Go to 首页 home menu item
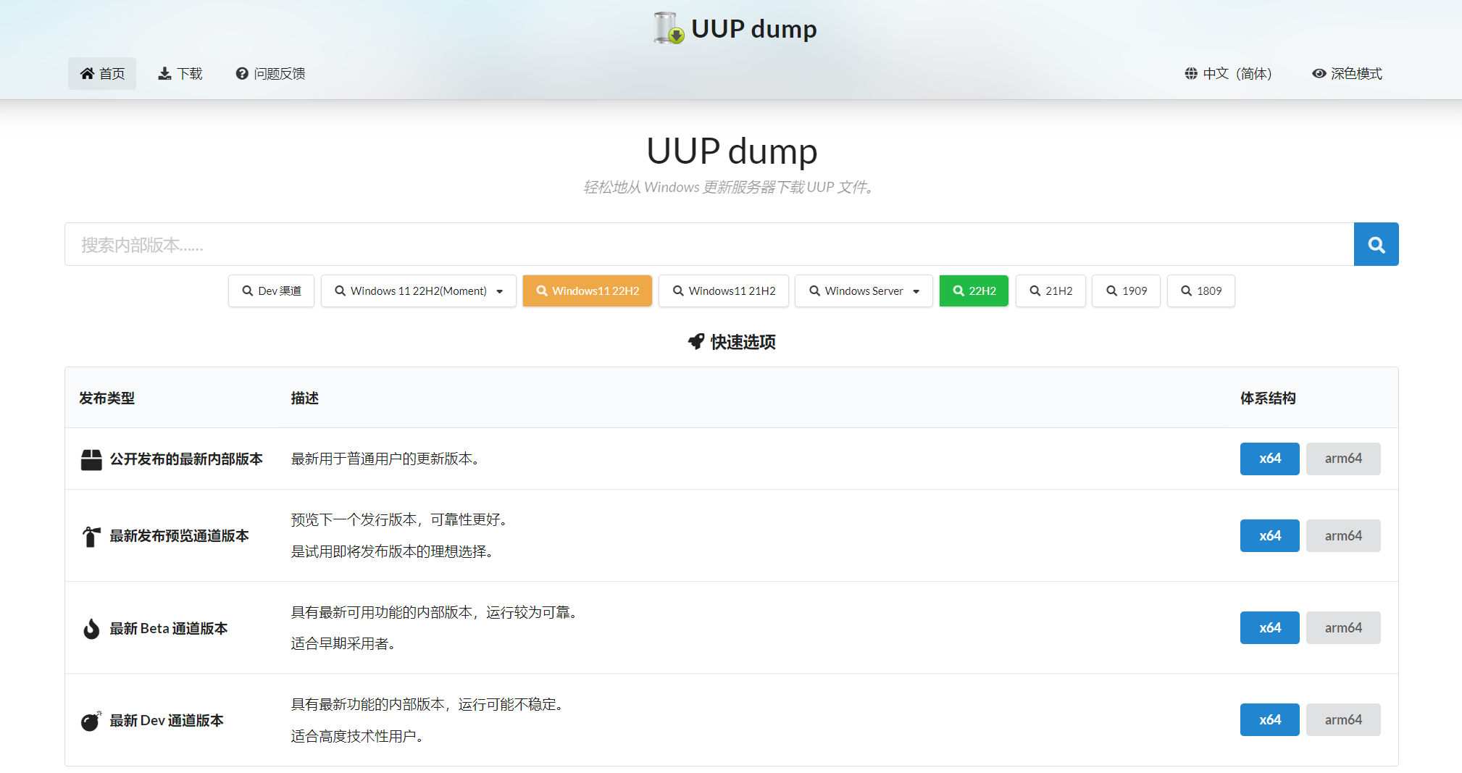This screenshot has height=773, width=1462. click(x=102, y=73)
